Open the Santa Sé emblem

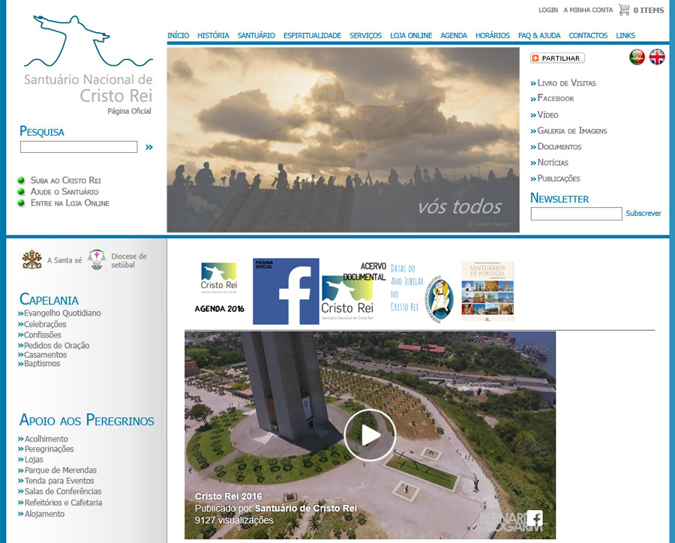tap(32, 259)
